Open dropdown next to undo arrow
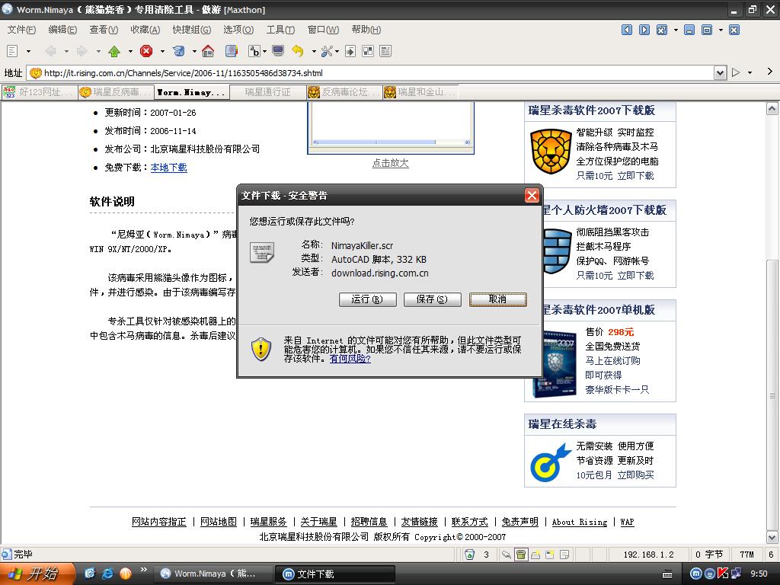This screenshot has width=780, height=585. pyautogui.click(x=314, y=51)
